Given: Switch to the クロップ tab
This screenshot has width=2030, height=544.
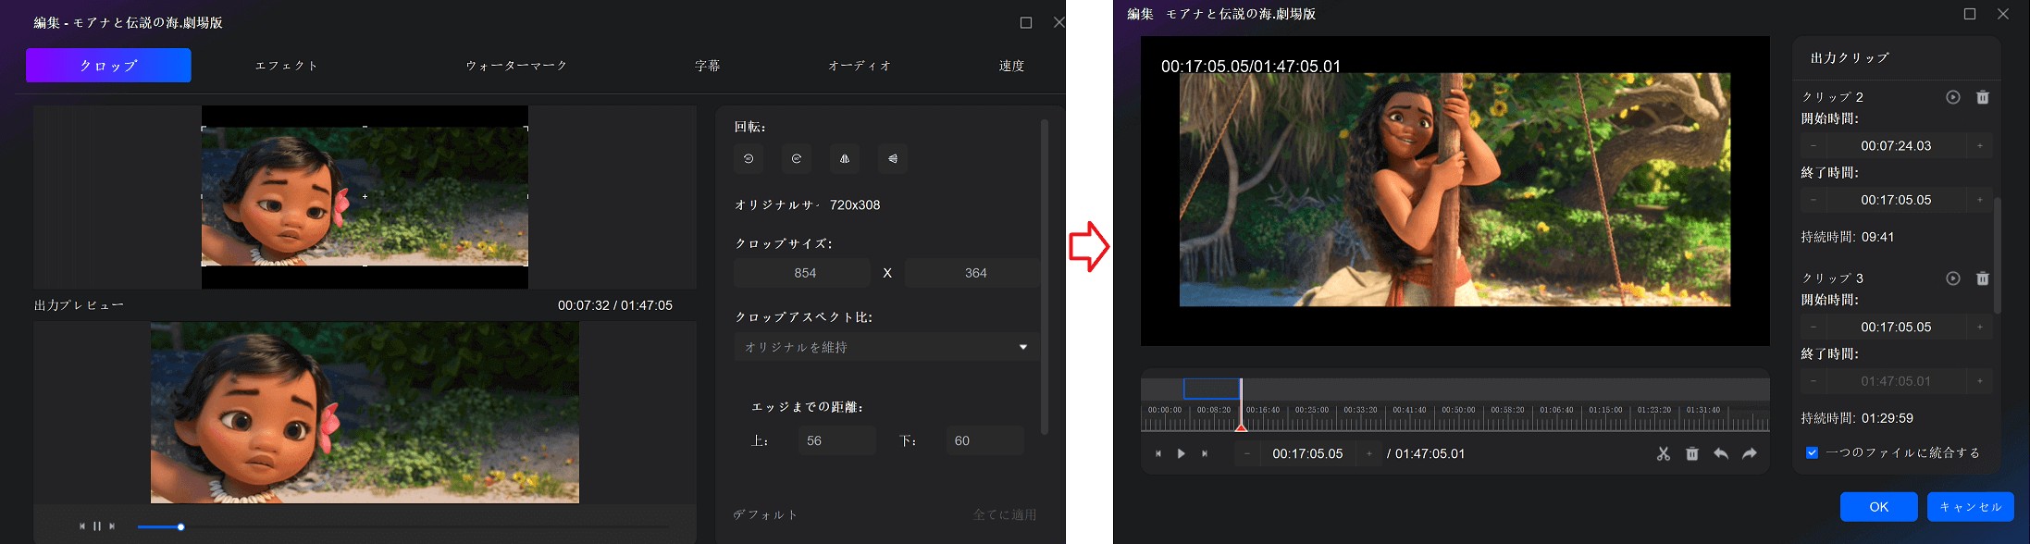Looking at the screenshot, I should point(108,66).
